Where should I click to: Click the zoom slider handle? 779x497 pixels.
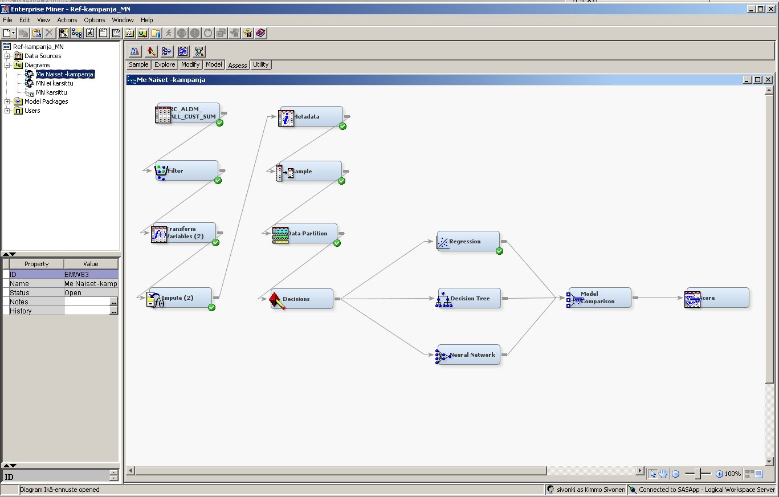pyautogui.click(x=699, y=474)
